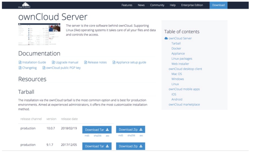Click the document icon beside Release notes

85,62
